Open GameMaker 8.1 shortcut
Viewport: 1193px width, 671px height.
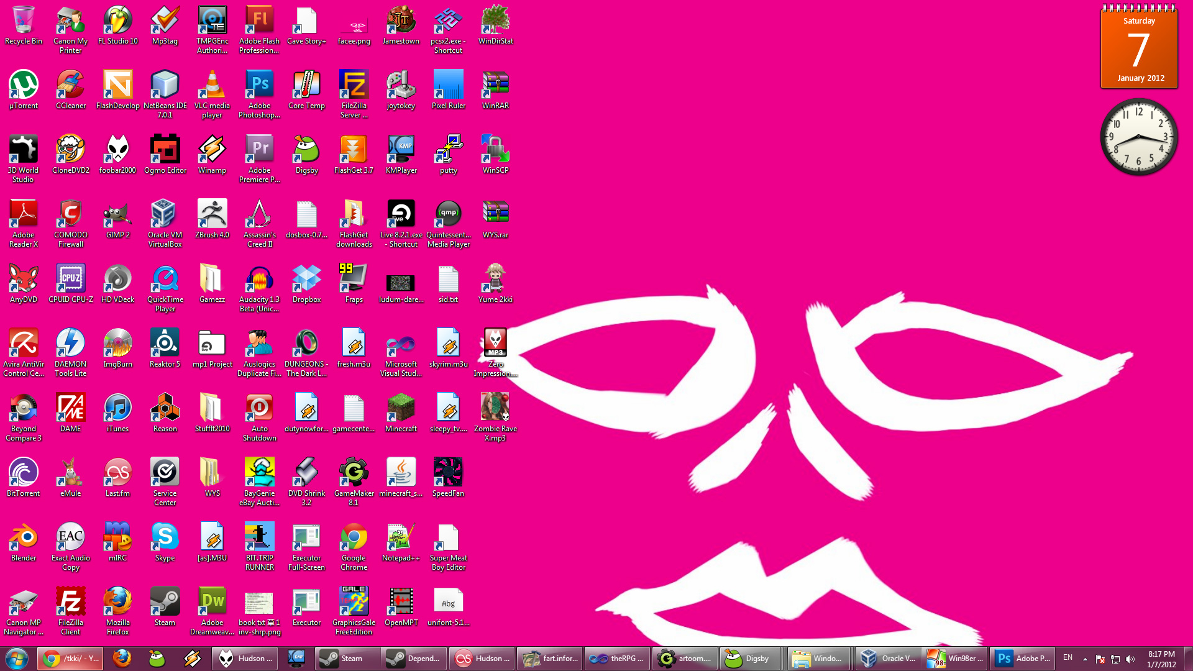[354, 482]
